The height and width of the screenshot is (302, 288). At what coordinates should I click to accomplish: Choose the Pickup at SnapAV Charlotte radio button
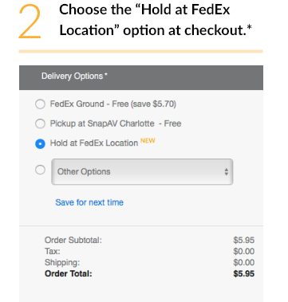tap(40, 124)
